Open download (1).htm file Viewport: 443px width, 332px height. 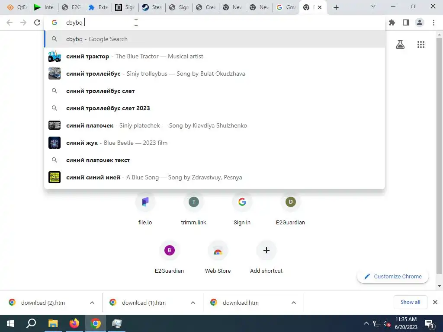144,303
